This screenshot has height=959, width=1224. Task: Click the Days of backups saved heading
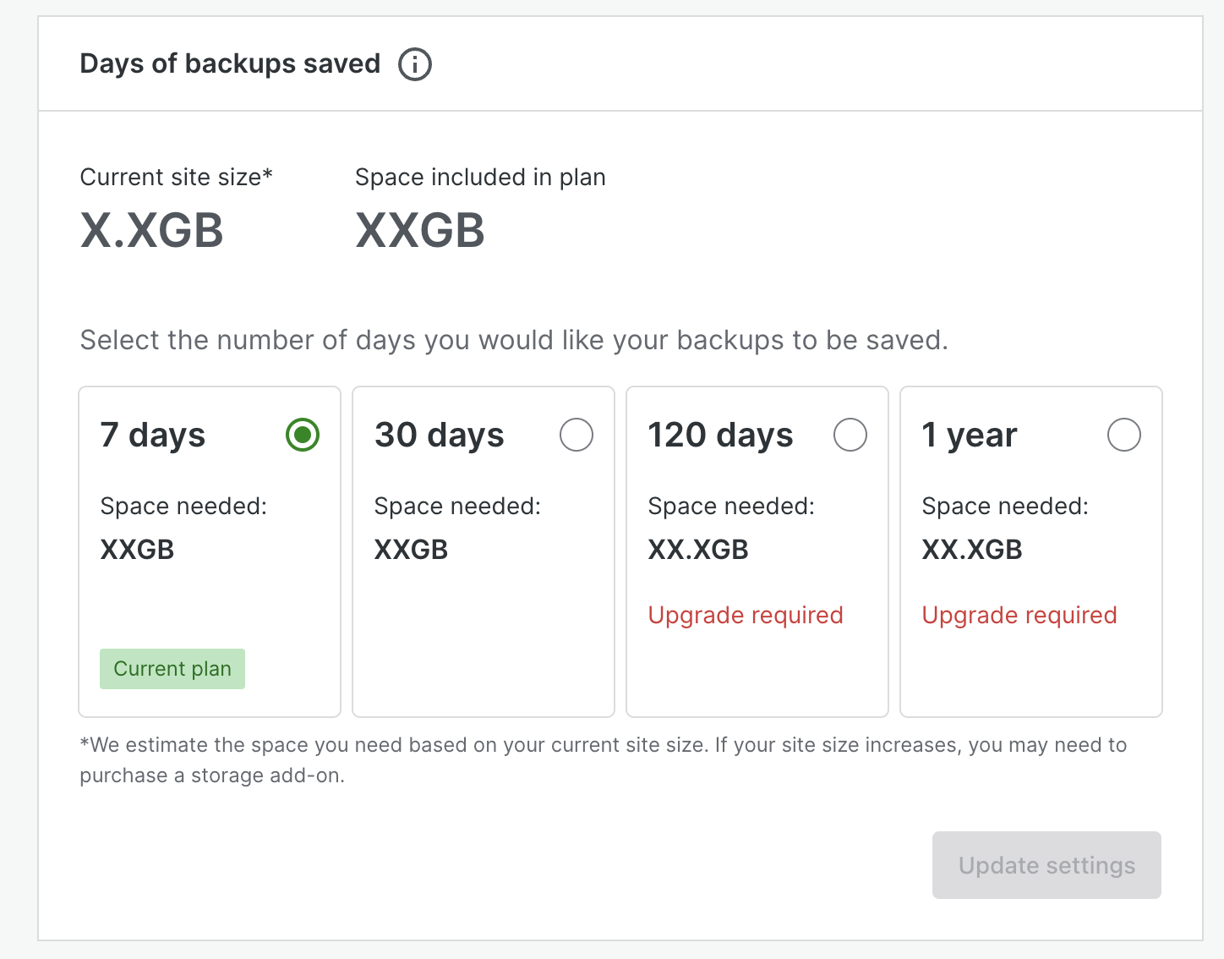(x=230, y=63)
